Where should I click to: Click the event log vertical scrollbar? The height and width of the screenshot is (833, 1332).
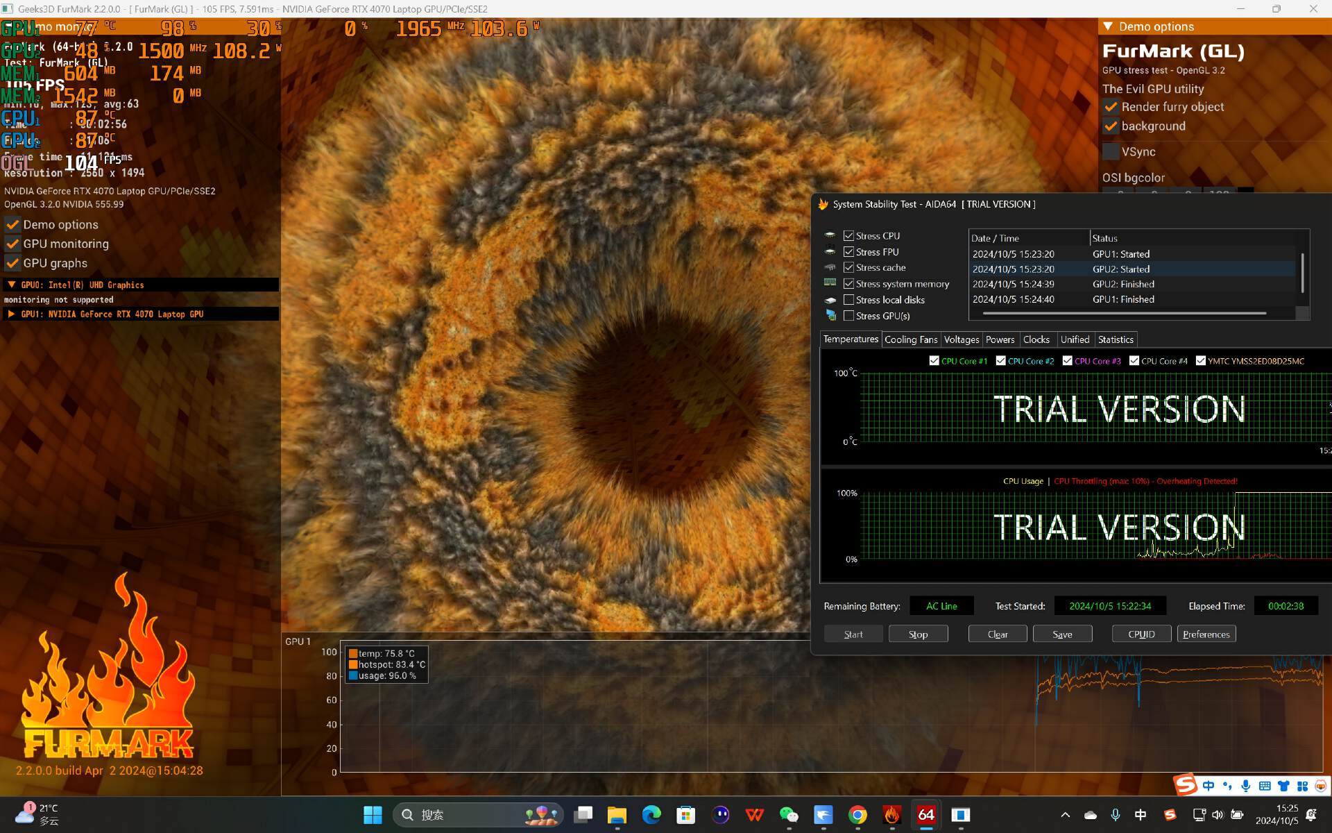(x=1302, y=274)
